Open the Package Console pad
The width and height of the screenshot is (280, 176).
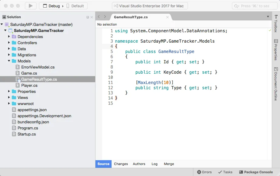pos(256,172)
